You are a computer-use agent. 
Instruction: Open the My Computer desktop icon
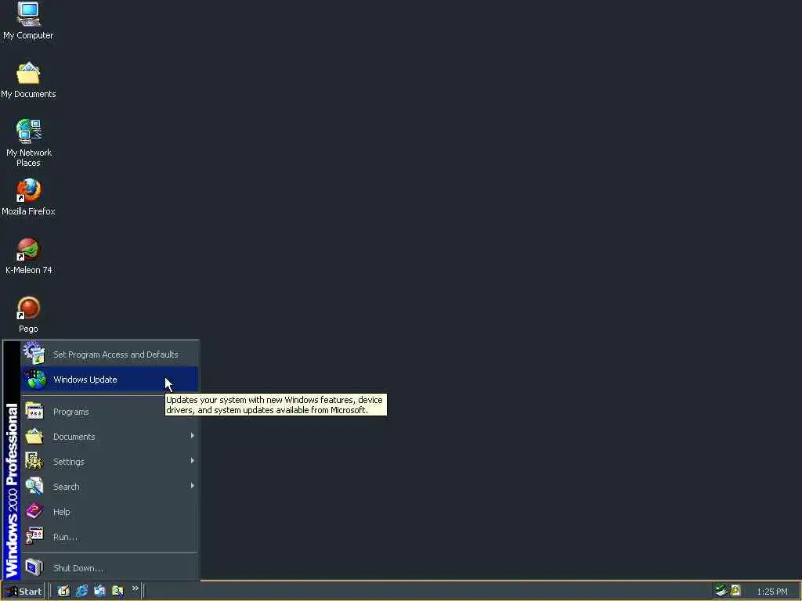point(28,20)
